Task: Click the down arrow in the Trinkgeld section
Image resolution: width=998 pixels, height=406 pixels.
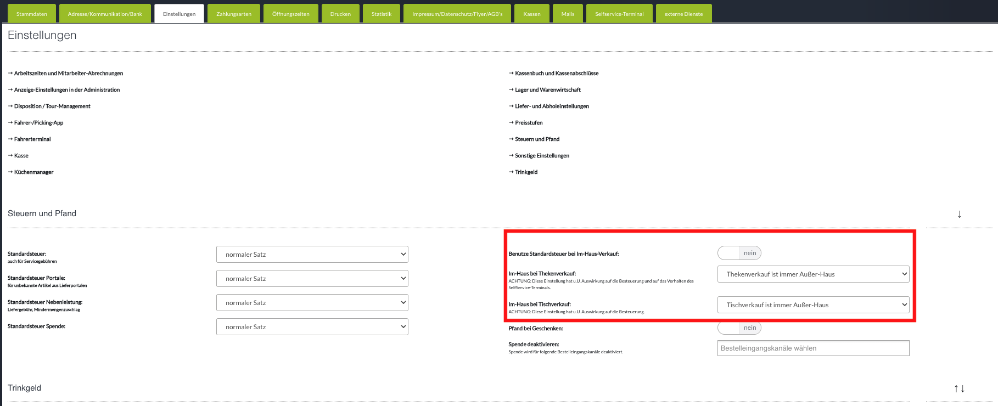Action: (x=963, y=388)
